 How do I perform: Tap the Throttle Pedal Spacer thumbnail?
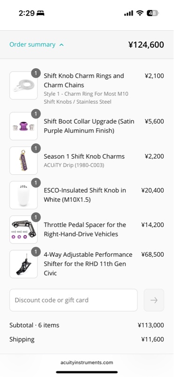[x=24, y=229]
